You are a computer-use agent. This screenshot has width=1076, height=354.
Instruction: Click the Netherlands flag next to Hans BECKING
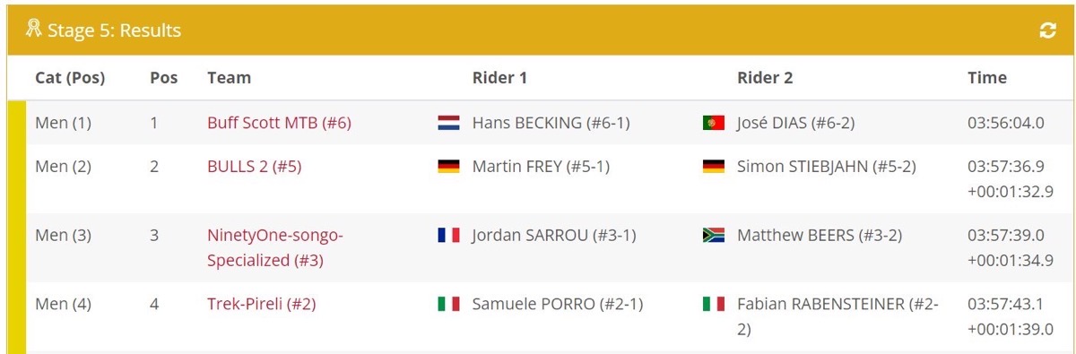coord(448,124)
